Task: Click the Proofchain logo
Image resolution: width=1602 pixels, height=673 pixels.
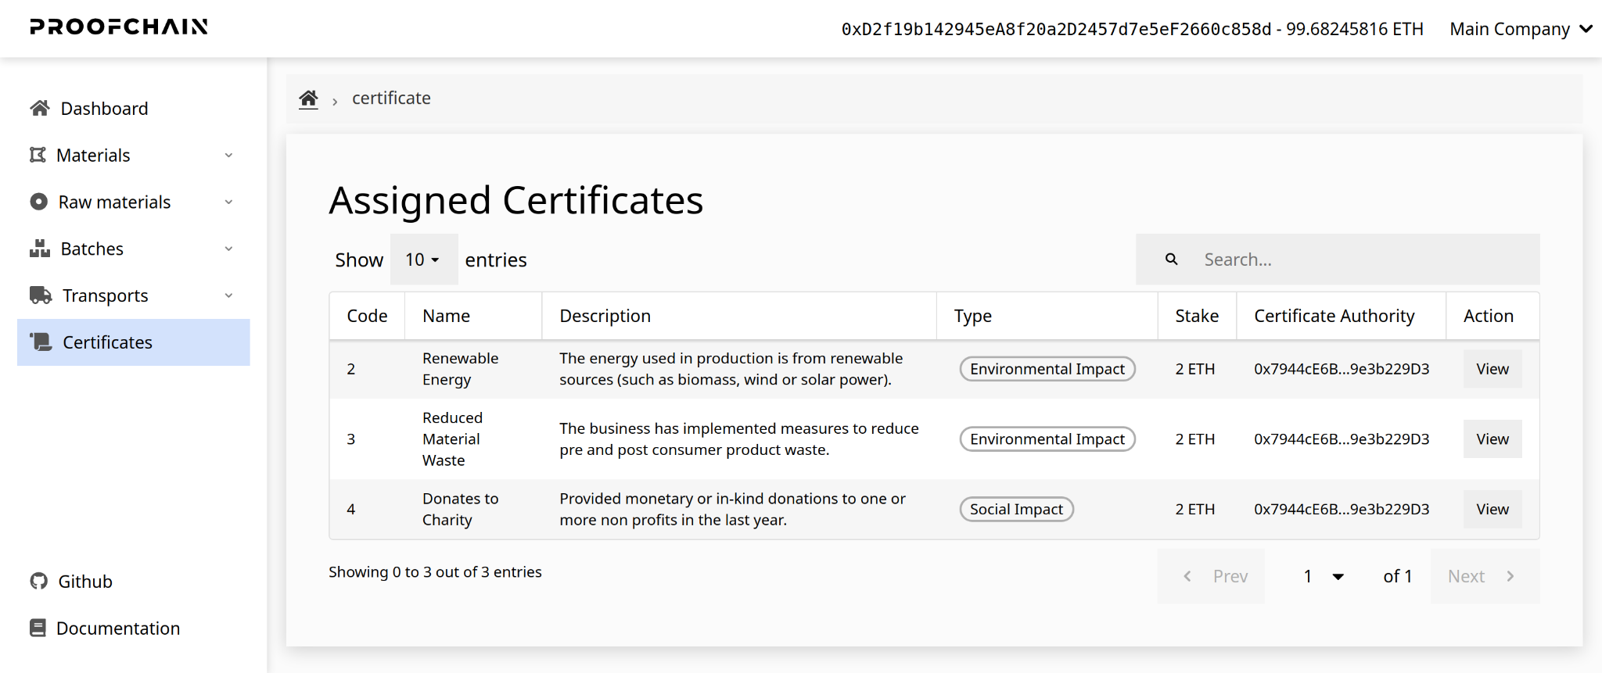Action: [x=119, y=27]
